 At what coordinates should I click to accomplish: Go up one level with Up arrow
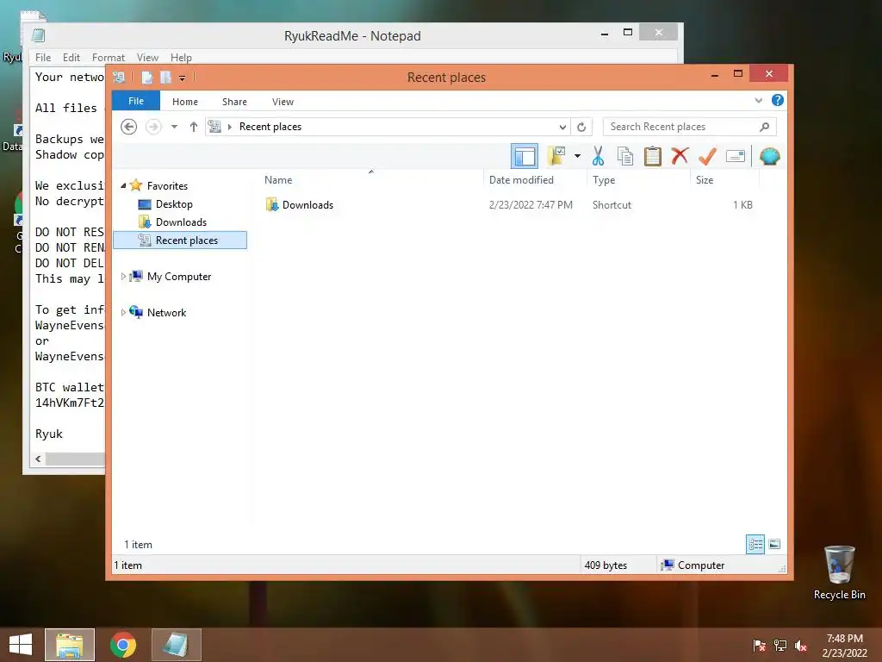[x=194, y=127]
